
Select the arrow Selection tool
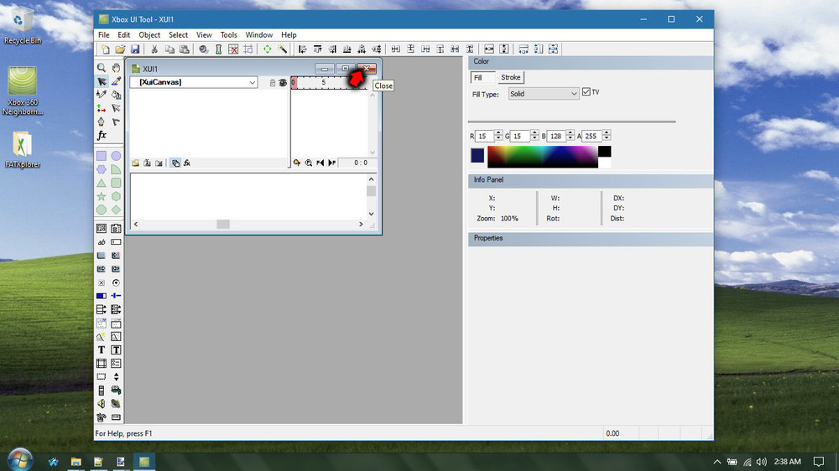102,81
